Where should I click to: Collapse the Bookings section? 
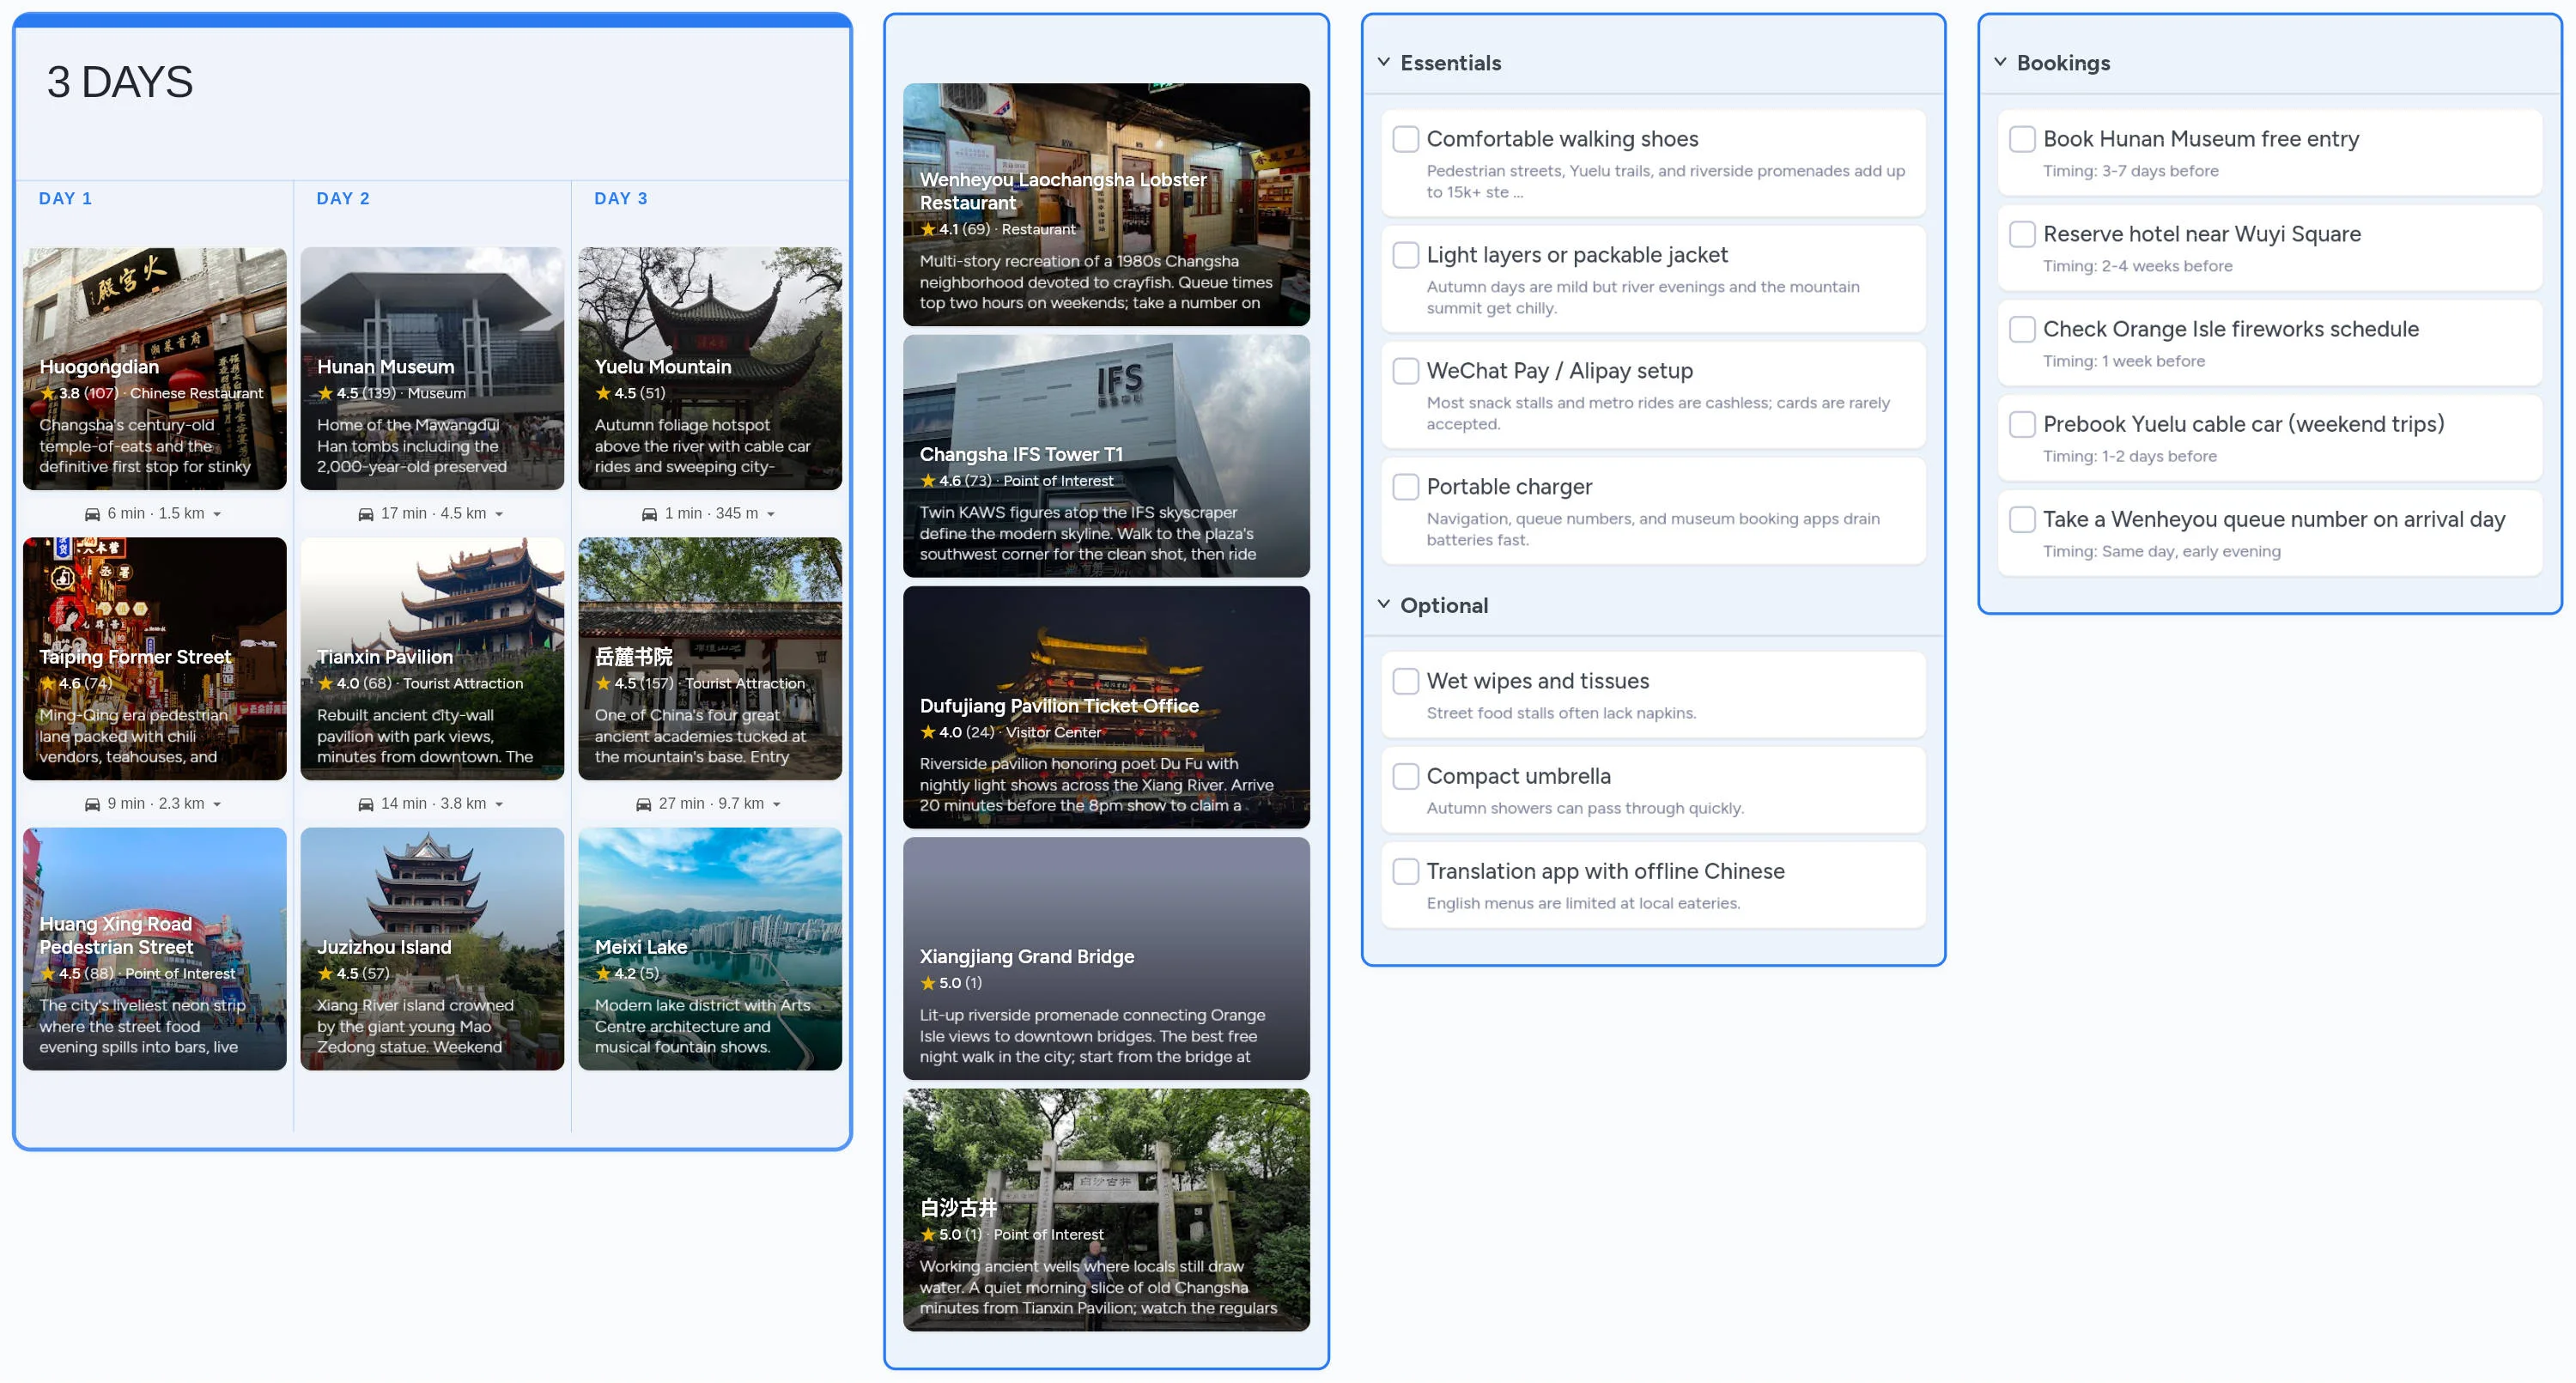point(2000,62)
